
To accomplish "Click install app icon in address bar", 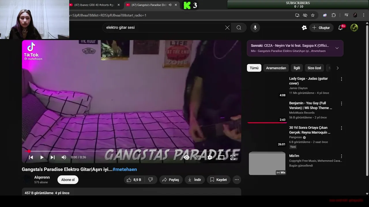I will (297, 15).
